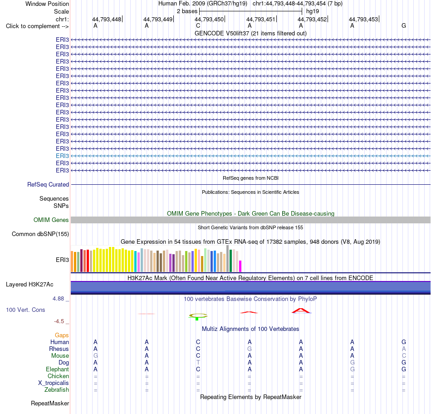The height and width of the screenshot is (414, 431).
Task: Click the SNPs track label
Action: [61, 206]
